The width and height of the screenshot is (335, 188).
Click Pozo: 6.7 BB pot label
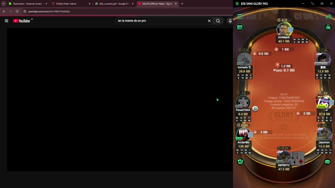284,70
